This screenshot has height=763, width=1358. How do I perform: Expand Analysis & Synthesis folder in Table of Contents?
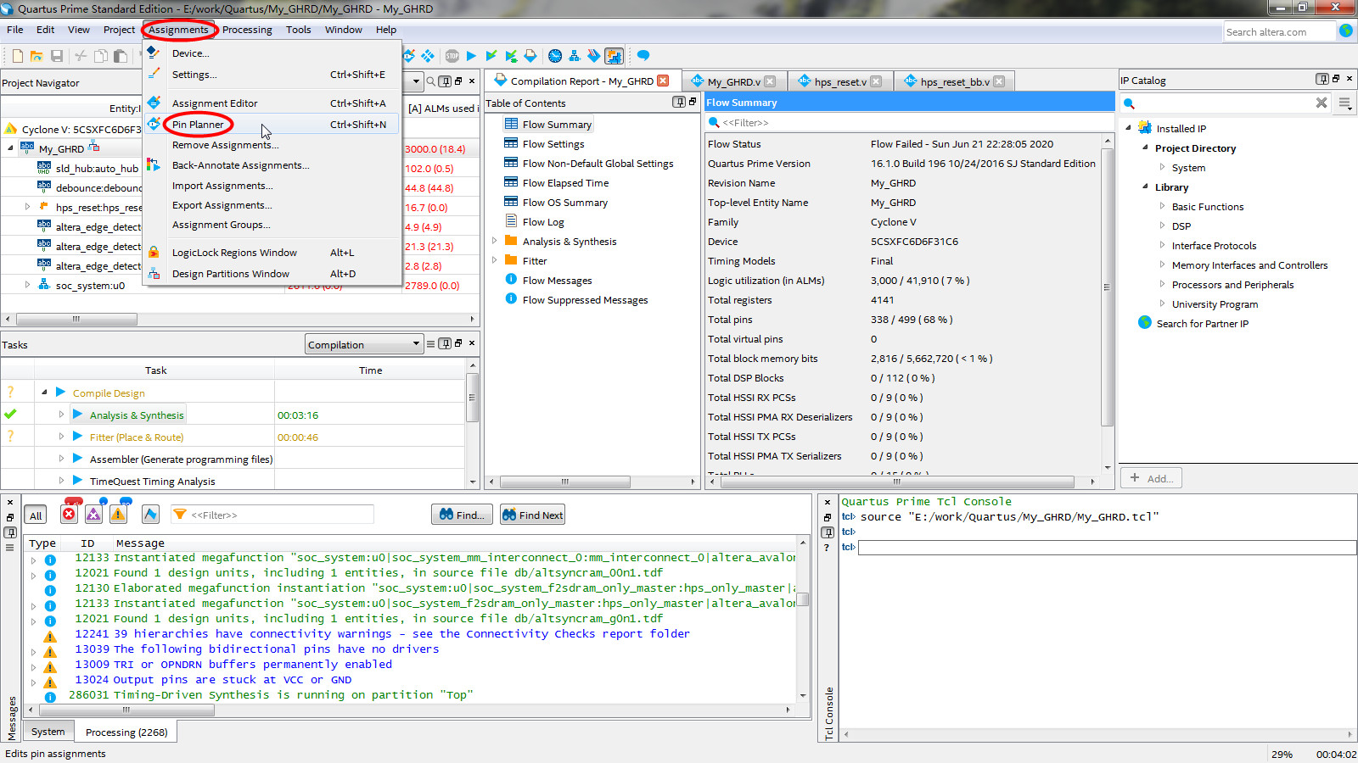(x=494, y=241)
